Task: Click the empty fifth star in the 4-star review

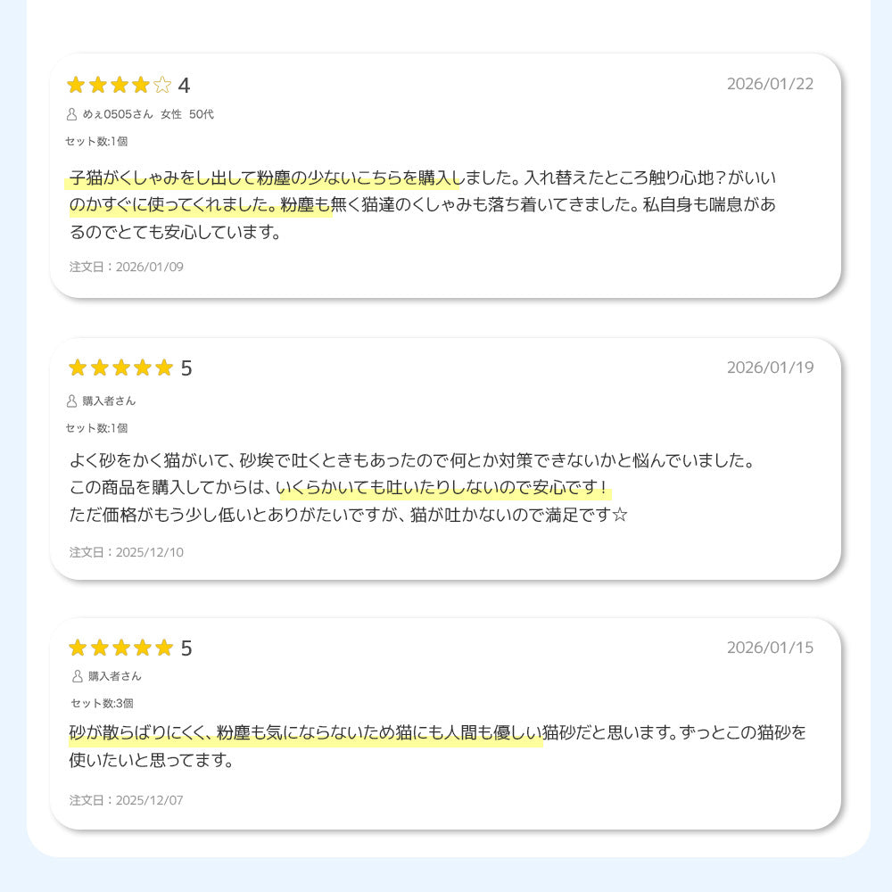Action: tap(161, 86)
